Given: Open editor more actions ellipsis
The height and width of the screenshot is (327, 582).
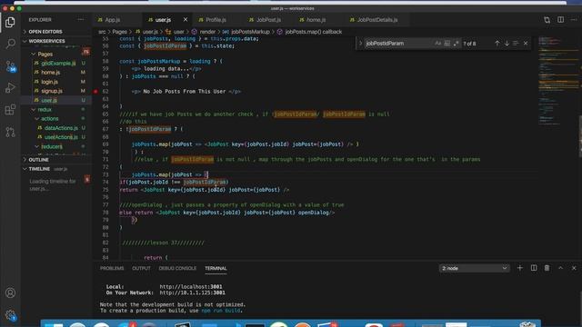Looking at the screenshot, I should [574, 20].
